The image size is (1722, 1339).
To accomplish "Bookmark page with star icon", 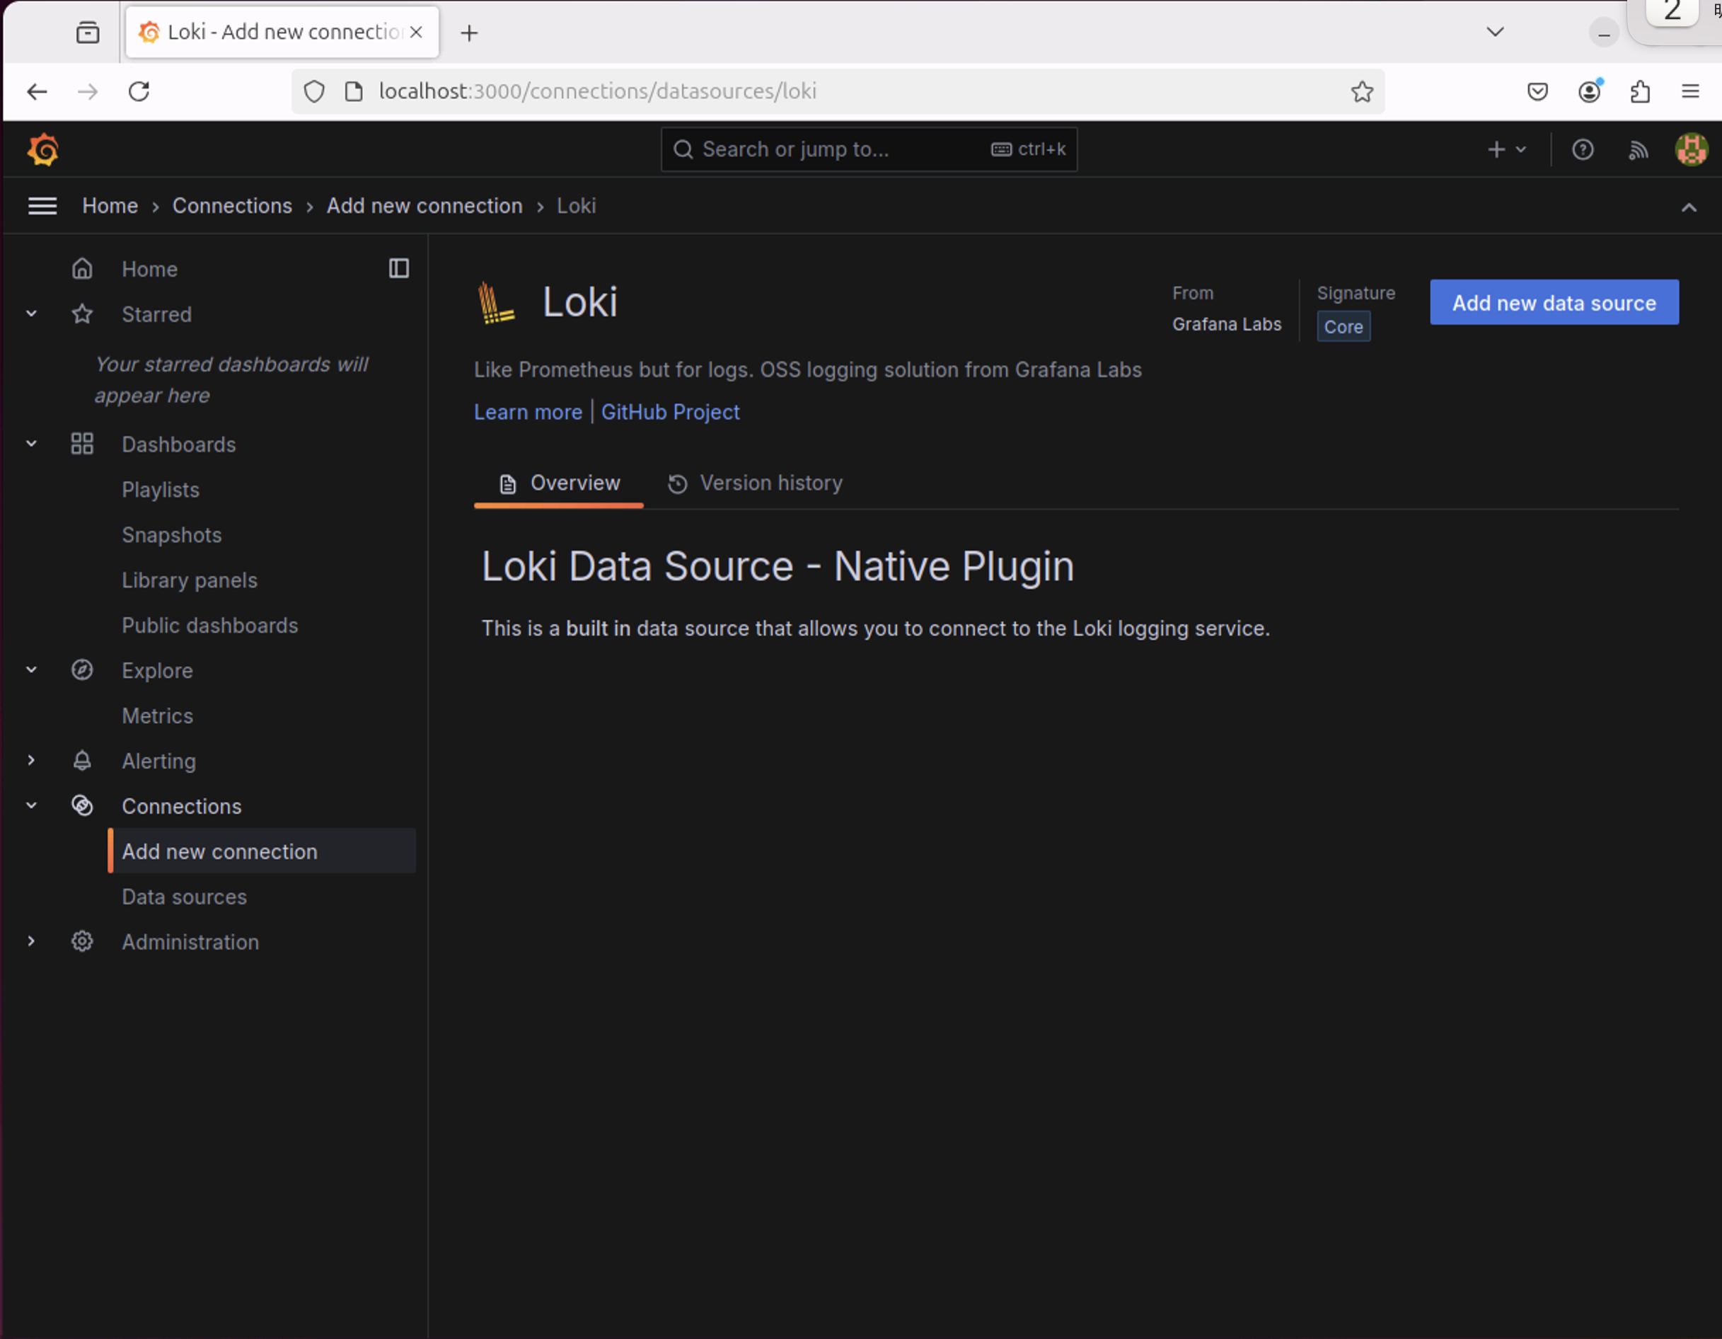I will pyautogui.click(x=1362, y=91).
